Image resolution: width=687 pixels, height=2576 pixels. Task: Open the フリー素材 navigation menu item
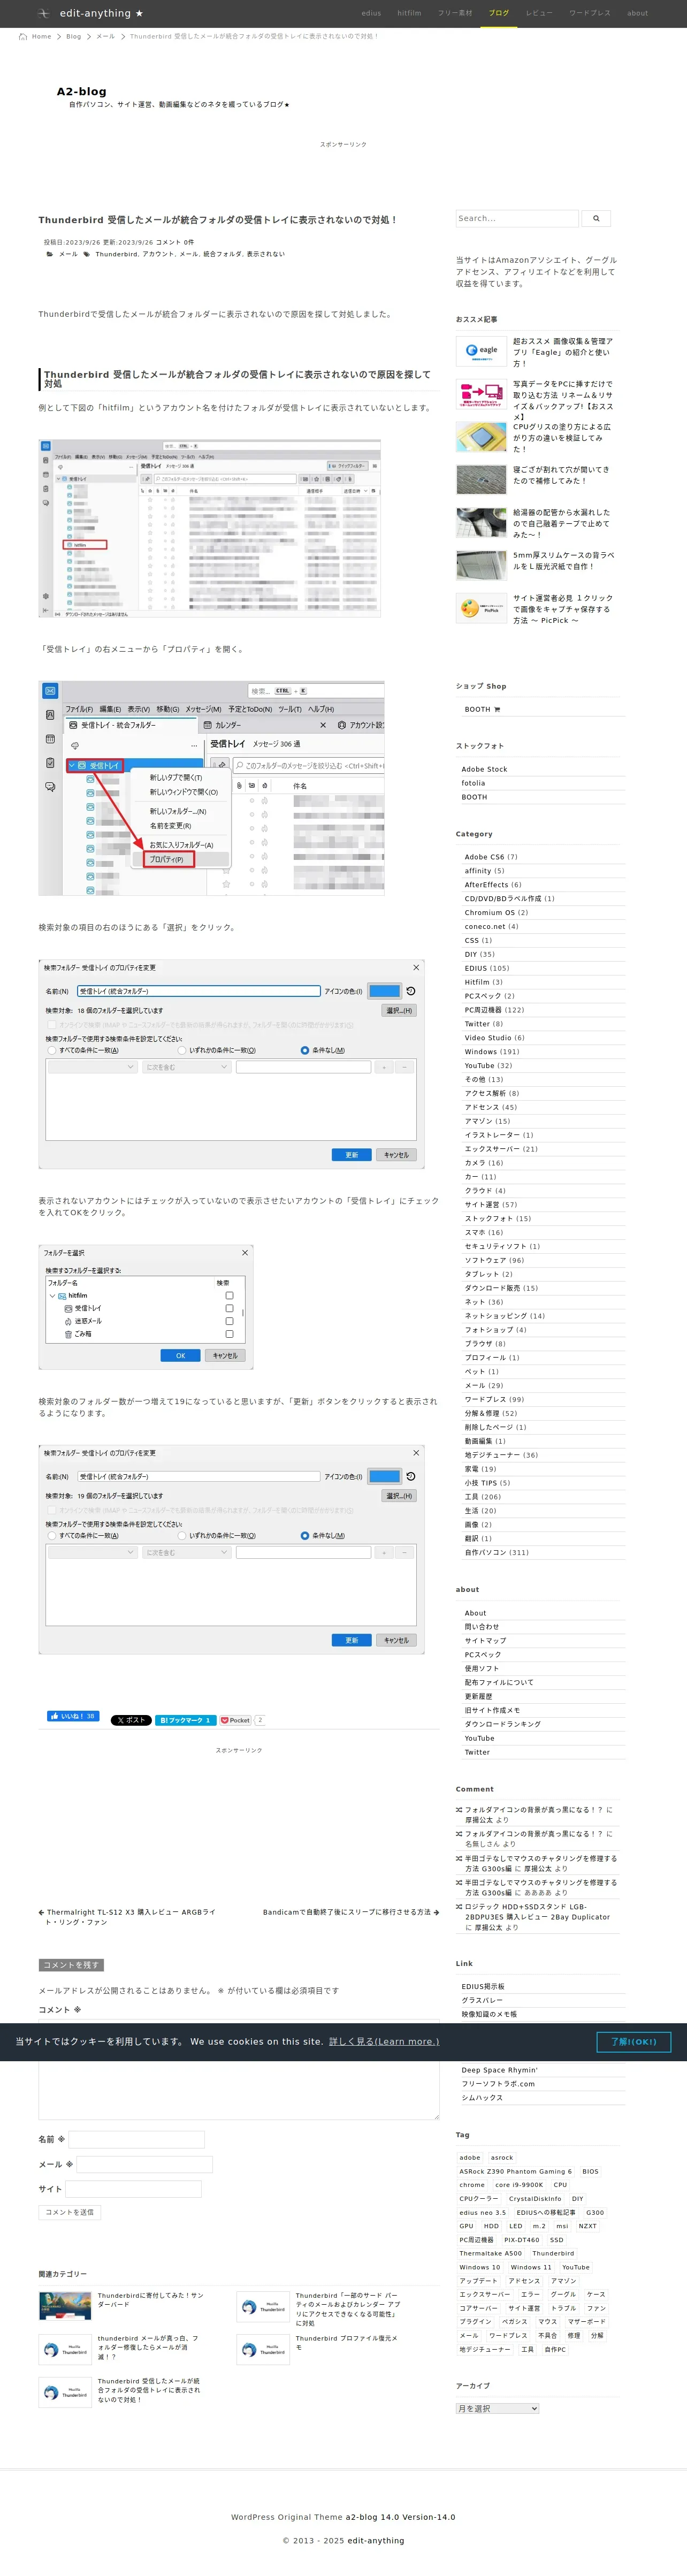point(455,13)
